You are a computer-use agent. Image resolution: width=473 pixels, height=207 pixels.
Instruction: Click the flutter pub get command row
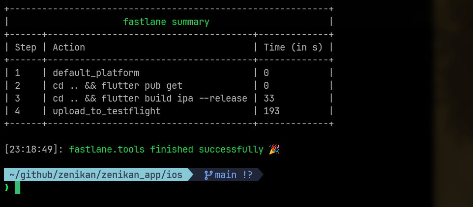tap(169, 86)
